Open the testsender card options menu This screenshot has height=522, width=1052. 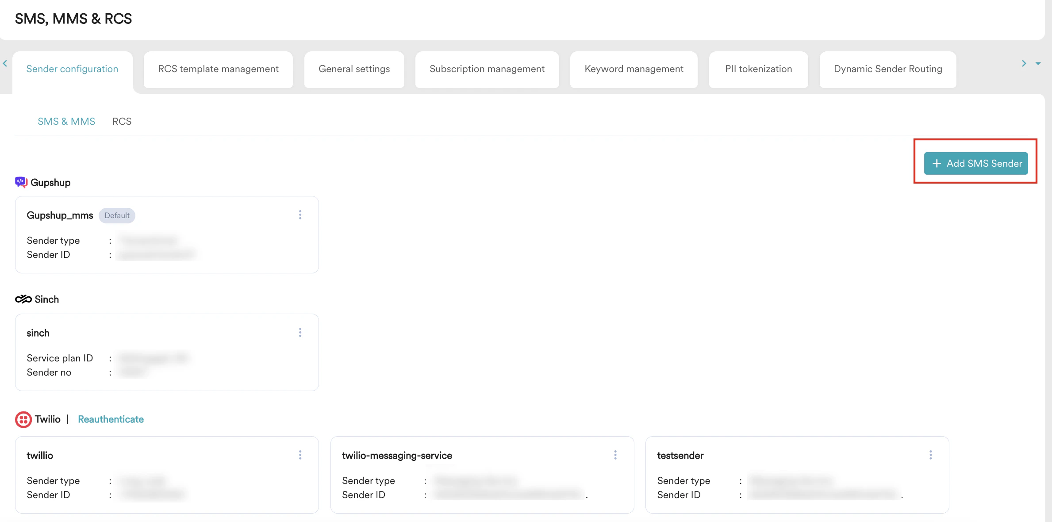[x=931, y=455]
